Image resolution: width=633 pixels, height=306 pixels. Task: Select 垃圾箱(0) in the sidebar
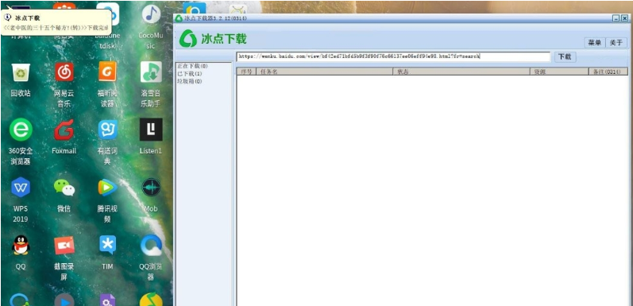pos(190,81)
